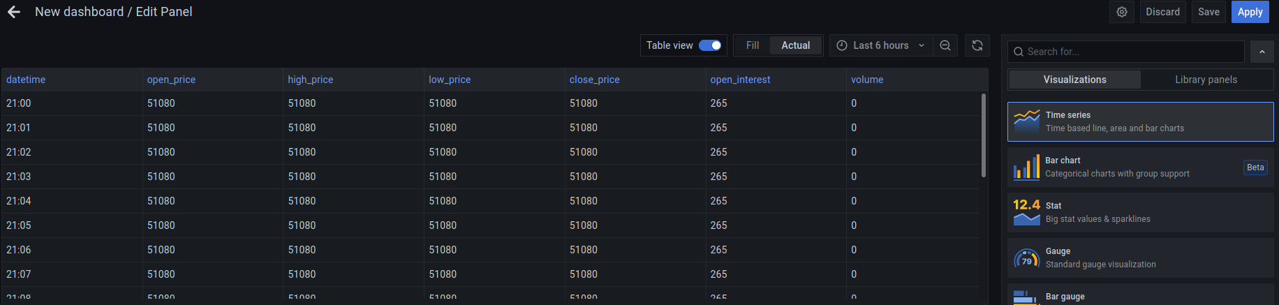Select the Gauge visualization
Screen dimensions: 1279x305
tap(1141, 258)
